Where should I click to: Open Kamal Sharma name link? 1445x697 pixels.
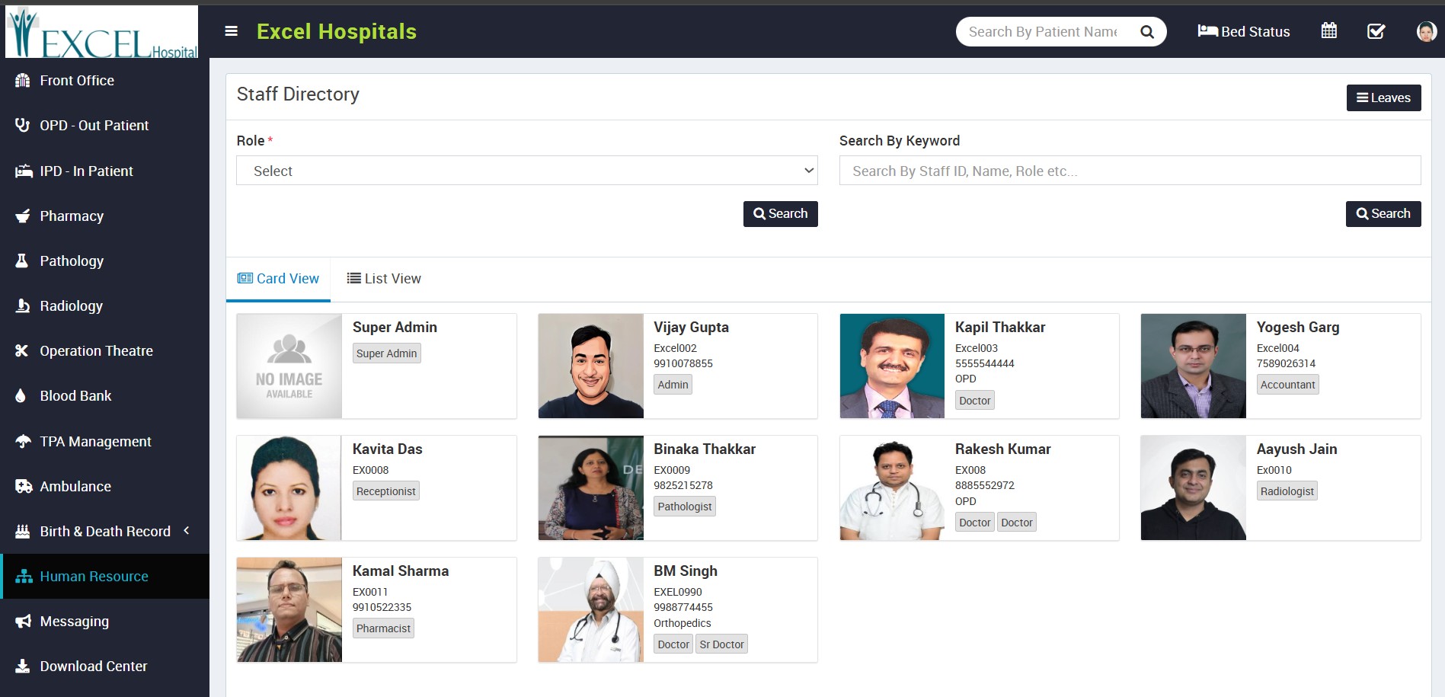[x=401, y=571]
